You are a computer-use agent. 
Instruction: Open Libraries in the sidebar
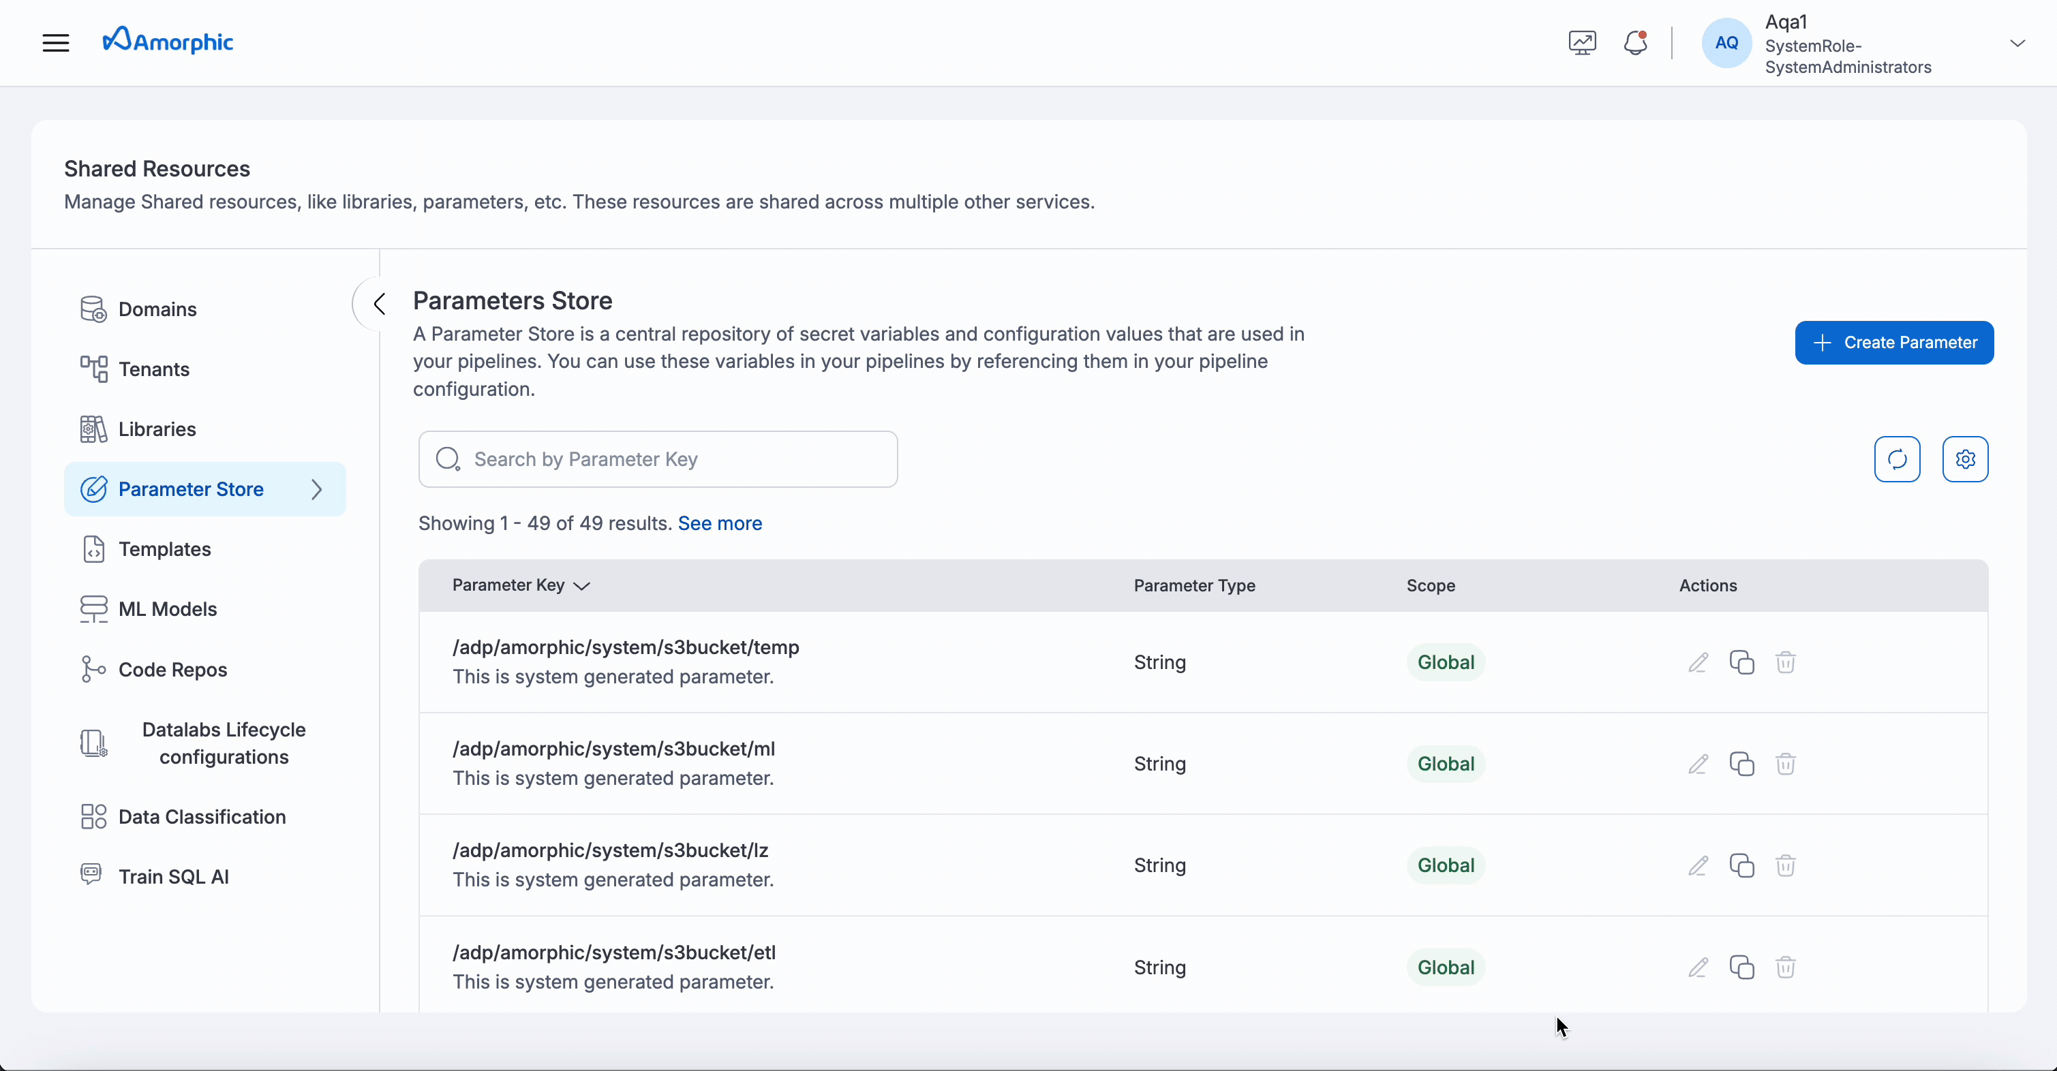click(157, 429)
